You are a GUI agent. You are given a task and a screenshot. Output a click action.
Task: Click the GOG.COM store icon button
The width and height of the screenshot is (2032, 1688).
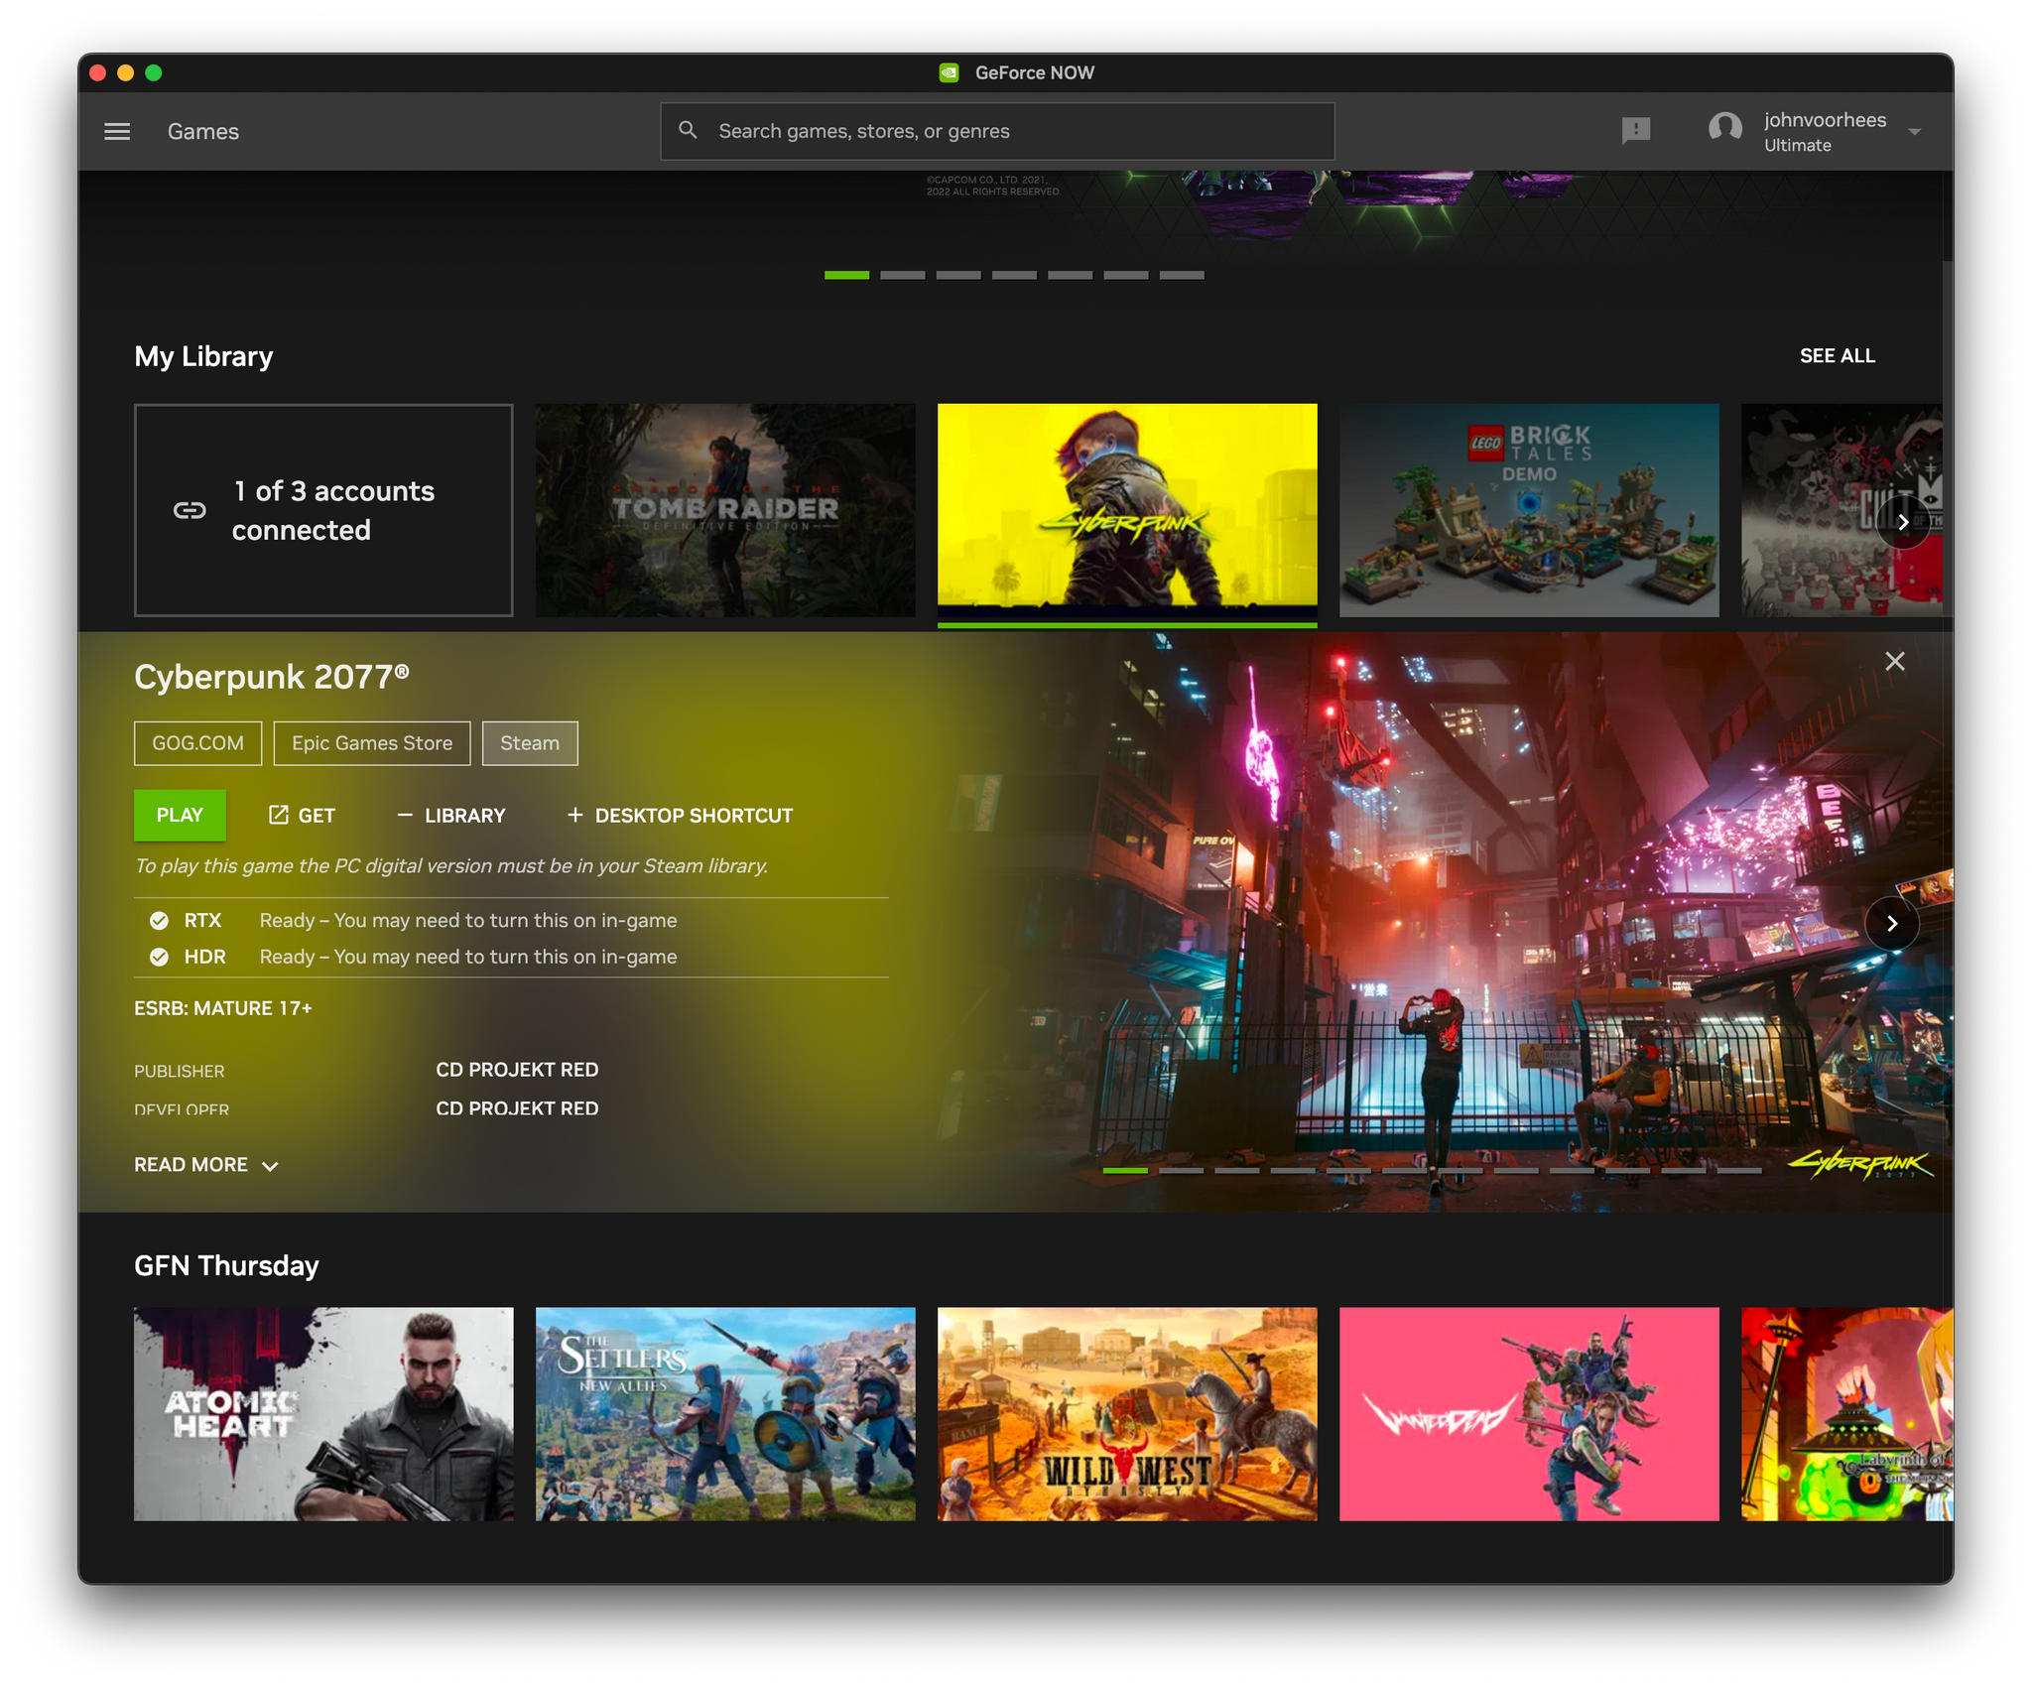[x=195, y=742]
